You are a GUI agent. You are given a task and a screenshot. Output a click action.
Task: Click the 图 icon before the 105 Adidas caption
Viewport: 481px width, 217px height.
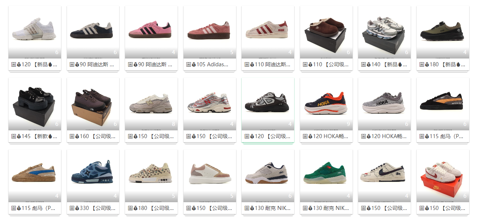(188, 64)
